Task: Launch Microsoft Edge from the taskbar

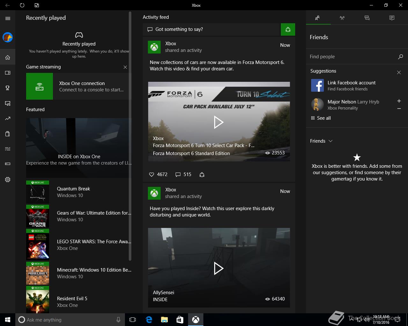Action: click(149, 320)
